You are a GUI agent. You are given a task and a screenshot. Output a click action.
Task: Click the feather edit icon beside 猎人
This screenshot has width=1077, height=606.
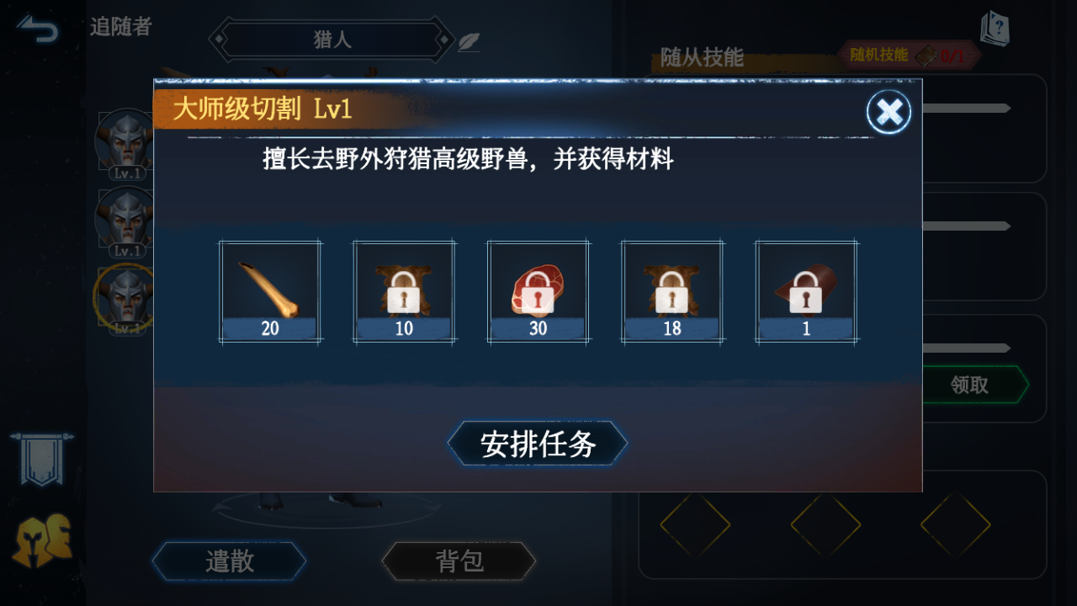tap(469, 41)
